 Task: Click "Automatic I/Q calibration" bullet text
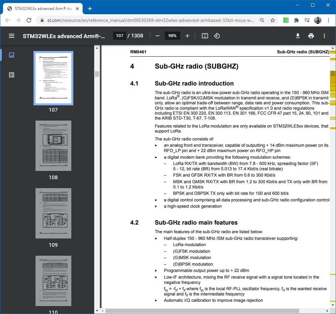[213, 300]
